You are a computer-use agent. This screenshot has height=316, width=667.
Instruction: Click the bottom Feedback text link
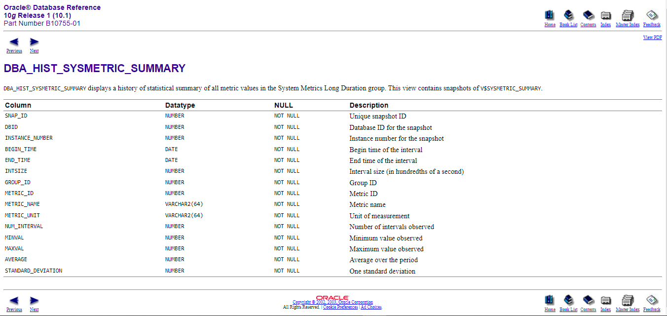click(x=652, y=310)
